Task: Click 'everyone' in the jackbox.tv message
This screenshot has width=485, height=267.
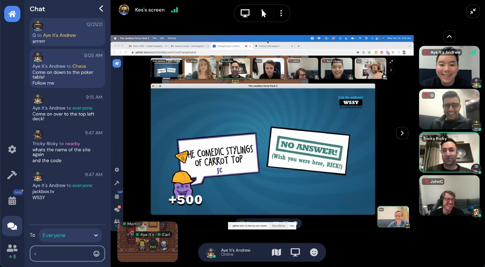Action: tap(82, 186)
